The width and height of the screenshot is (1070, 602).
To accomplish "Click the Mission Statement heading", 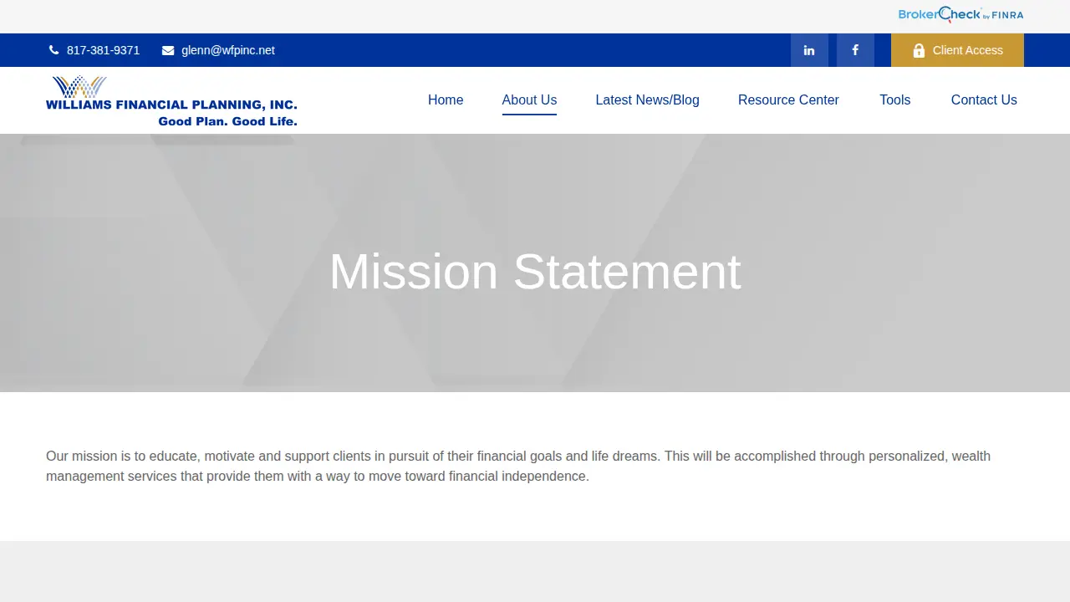I will [x=535, y=272].
